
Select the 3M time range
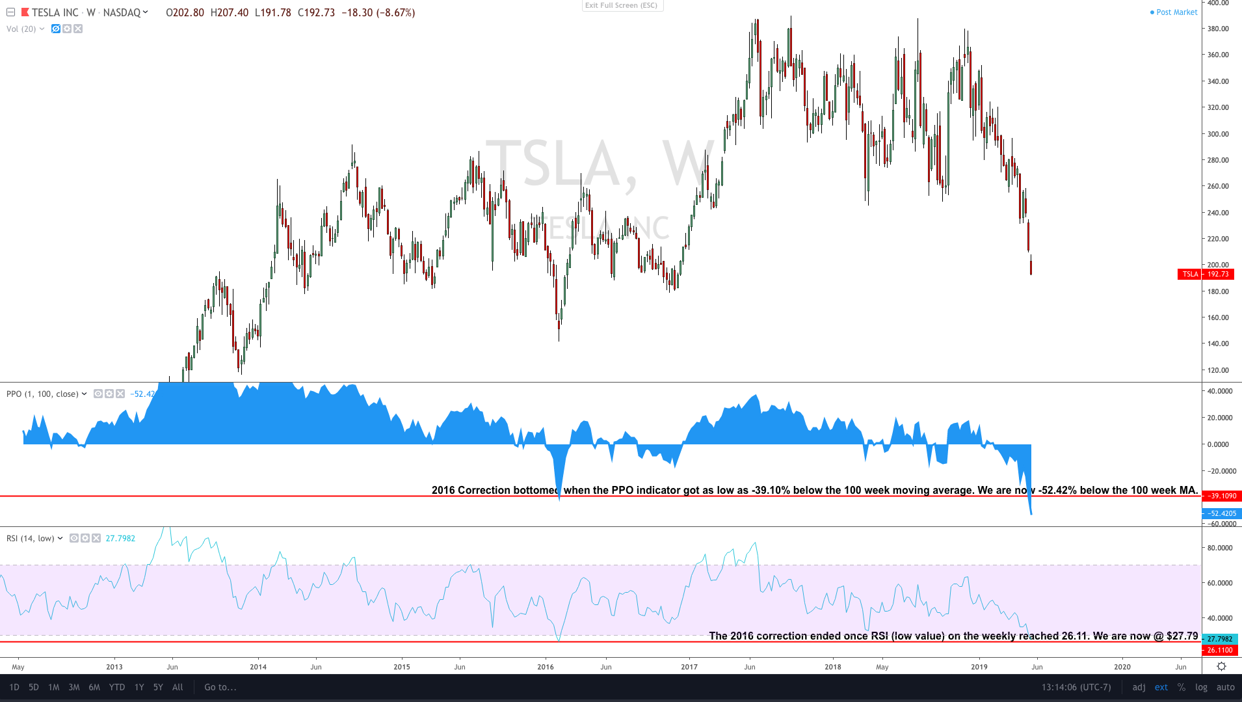coord(74,687)
